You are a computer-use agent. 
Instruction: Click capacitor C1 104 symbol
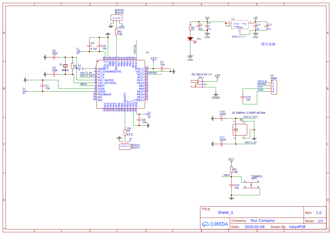(x=43, y=86)
